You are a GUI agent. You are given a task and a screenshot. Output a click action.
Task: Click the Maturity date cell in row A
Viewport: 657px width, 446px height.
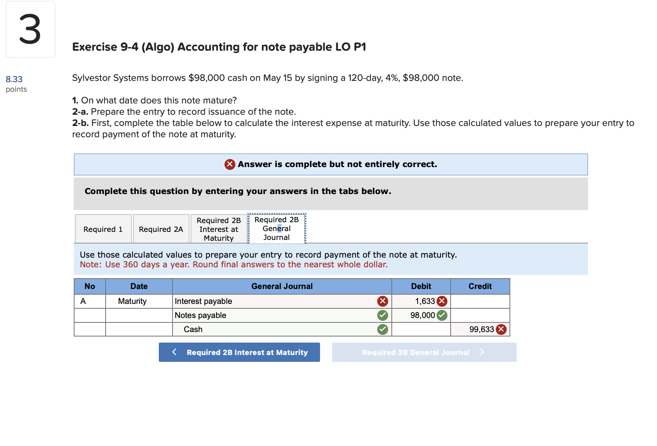(x=138, y=301)
